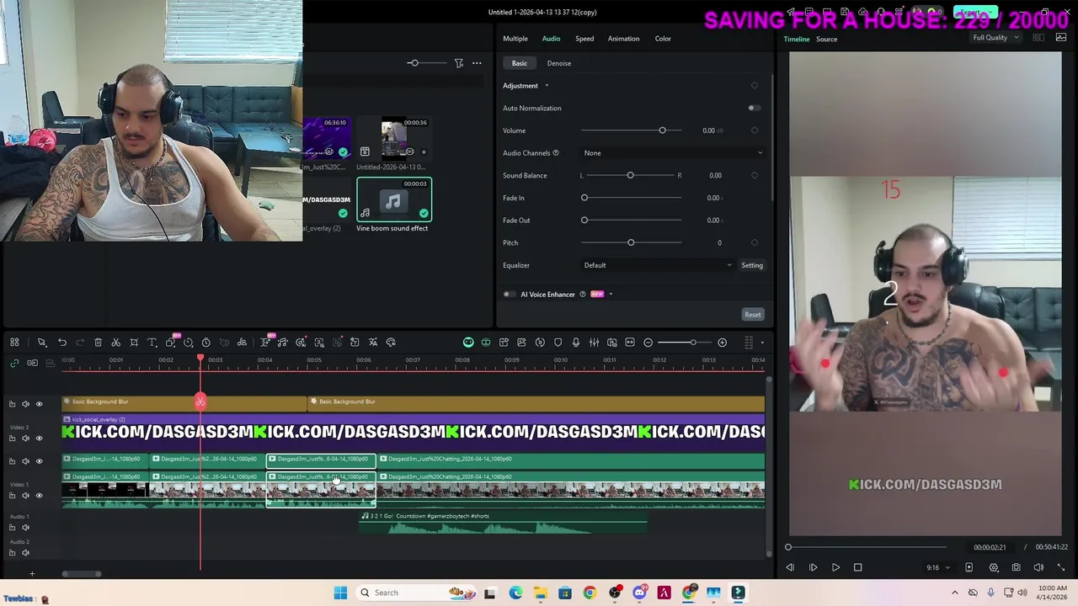Click the Sound Balance slider handle

coord(630,175)
